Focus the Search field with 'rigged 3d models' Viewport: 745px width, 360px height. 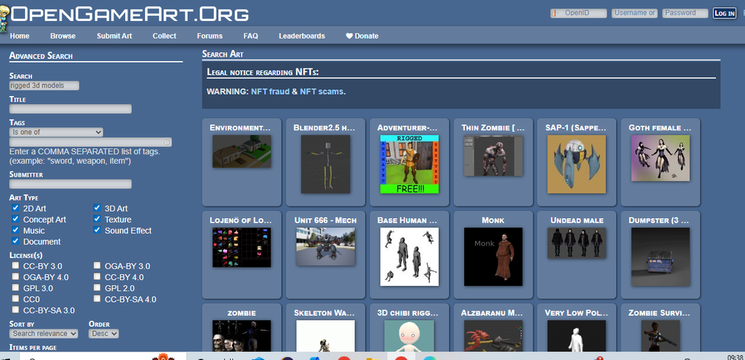[44, 86]
